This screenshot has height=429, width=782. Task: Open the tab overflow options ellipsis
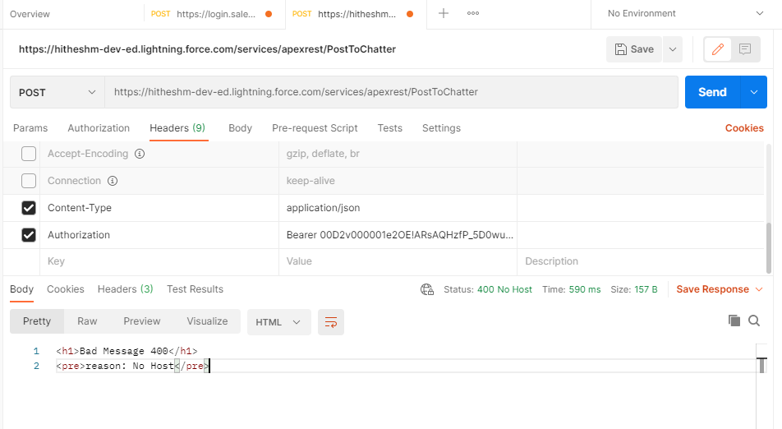[x=473, y=13]
